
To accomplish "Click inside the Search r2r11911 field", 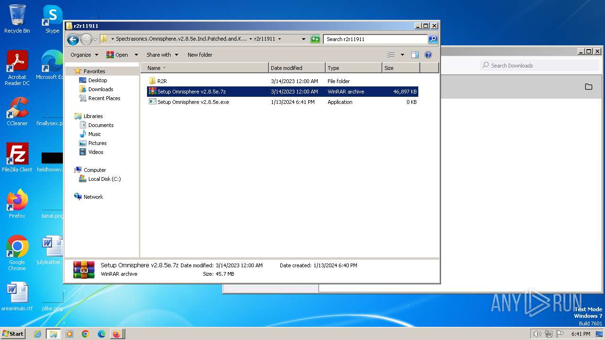I will 376,39.
